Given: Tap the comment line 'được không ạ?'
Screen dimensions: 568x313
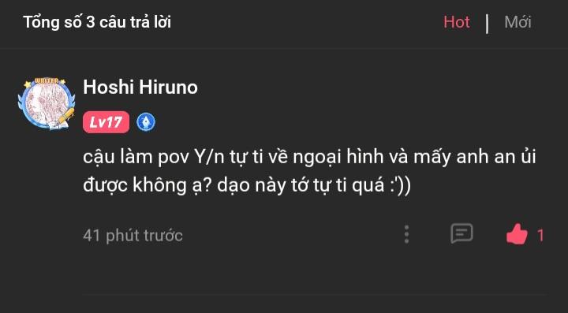Looking at the screenshot, I should click(x=147, y=185).
